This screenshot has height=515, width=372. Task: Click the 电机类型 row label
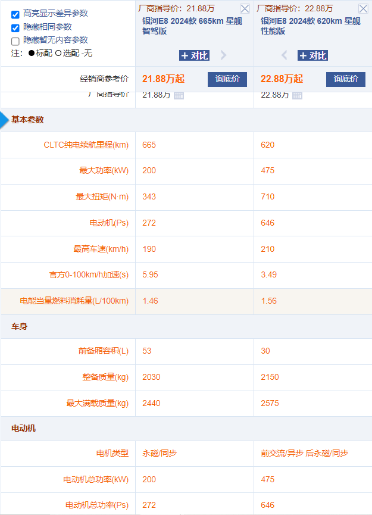pyautogui.click(x=112, y=453)
